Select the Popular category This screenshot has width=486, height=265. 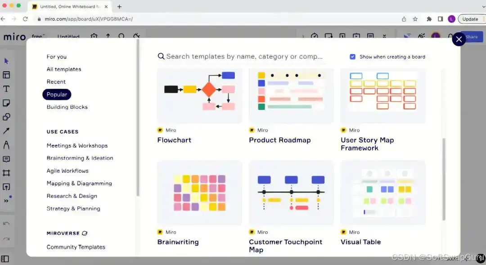click(x=57, y=94)
